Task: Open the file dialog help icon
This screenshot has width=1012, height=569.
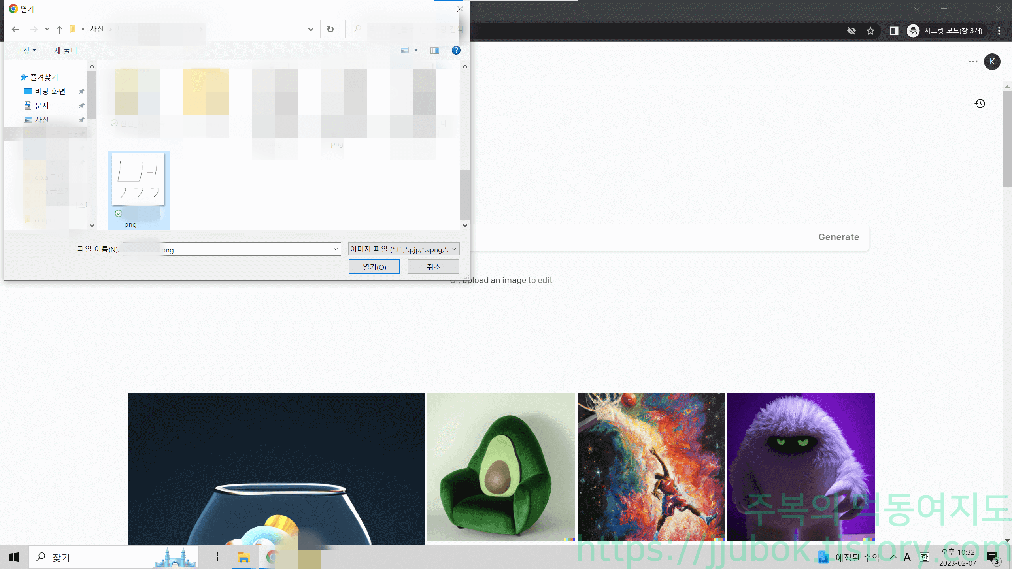Action: (456, 50)
